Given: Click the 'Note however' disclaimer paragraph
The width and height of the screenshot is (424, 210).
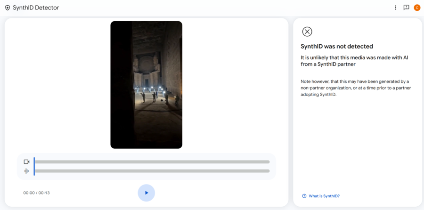Looking at the screenshot, I should coord(356,88).
